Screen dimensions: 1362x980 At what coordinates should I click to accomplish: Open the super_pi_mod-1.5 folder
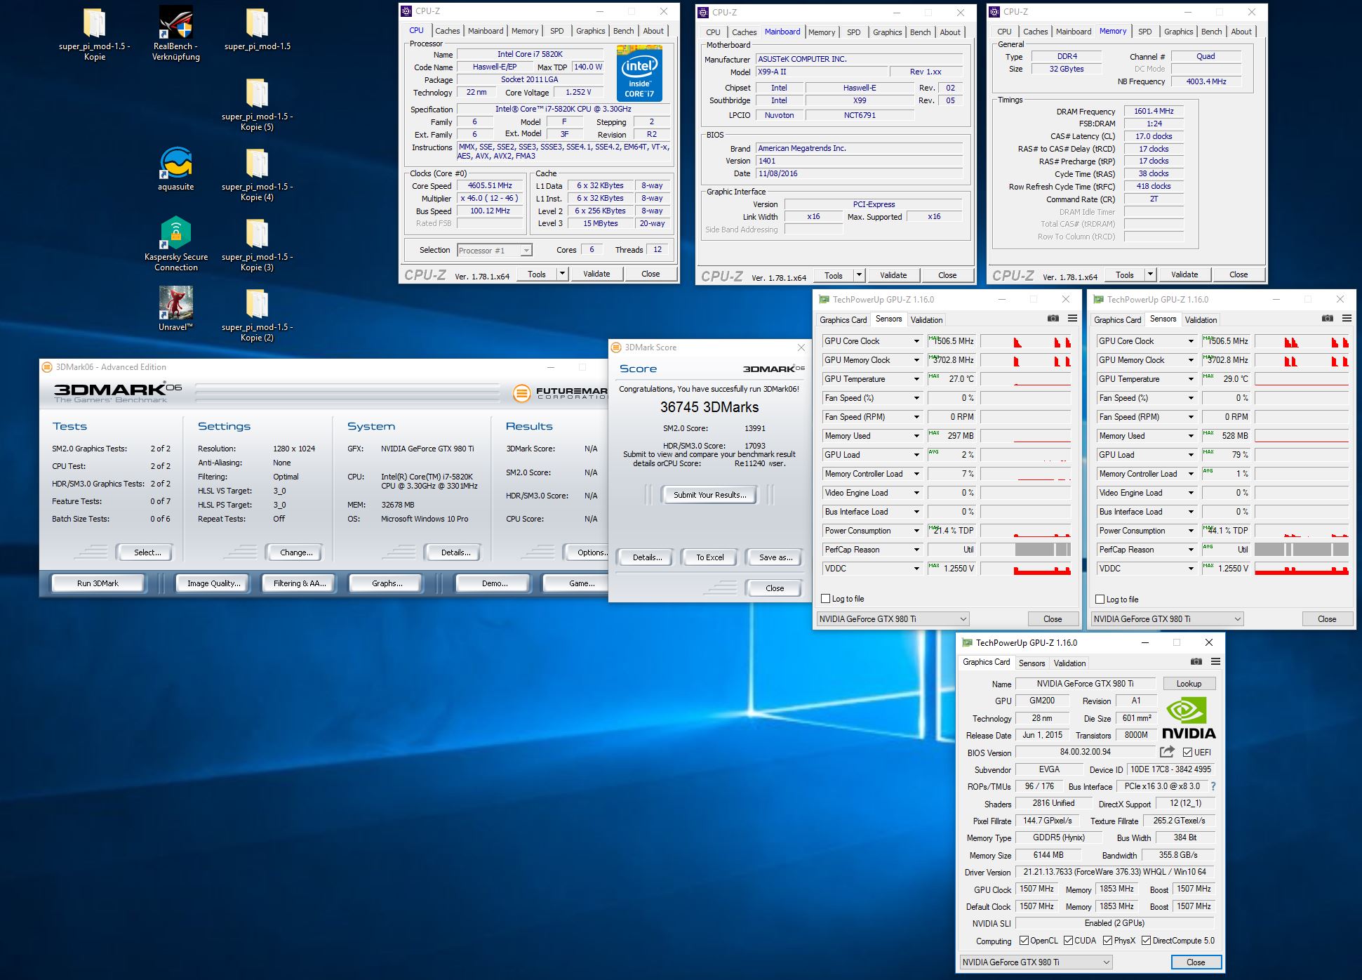click(x=258, y=29)
